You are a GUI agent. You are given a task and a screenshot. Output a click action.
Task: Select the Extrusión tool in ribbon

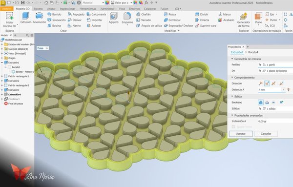pyautogui.click(x=26, y=18)
